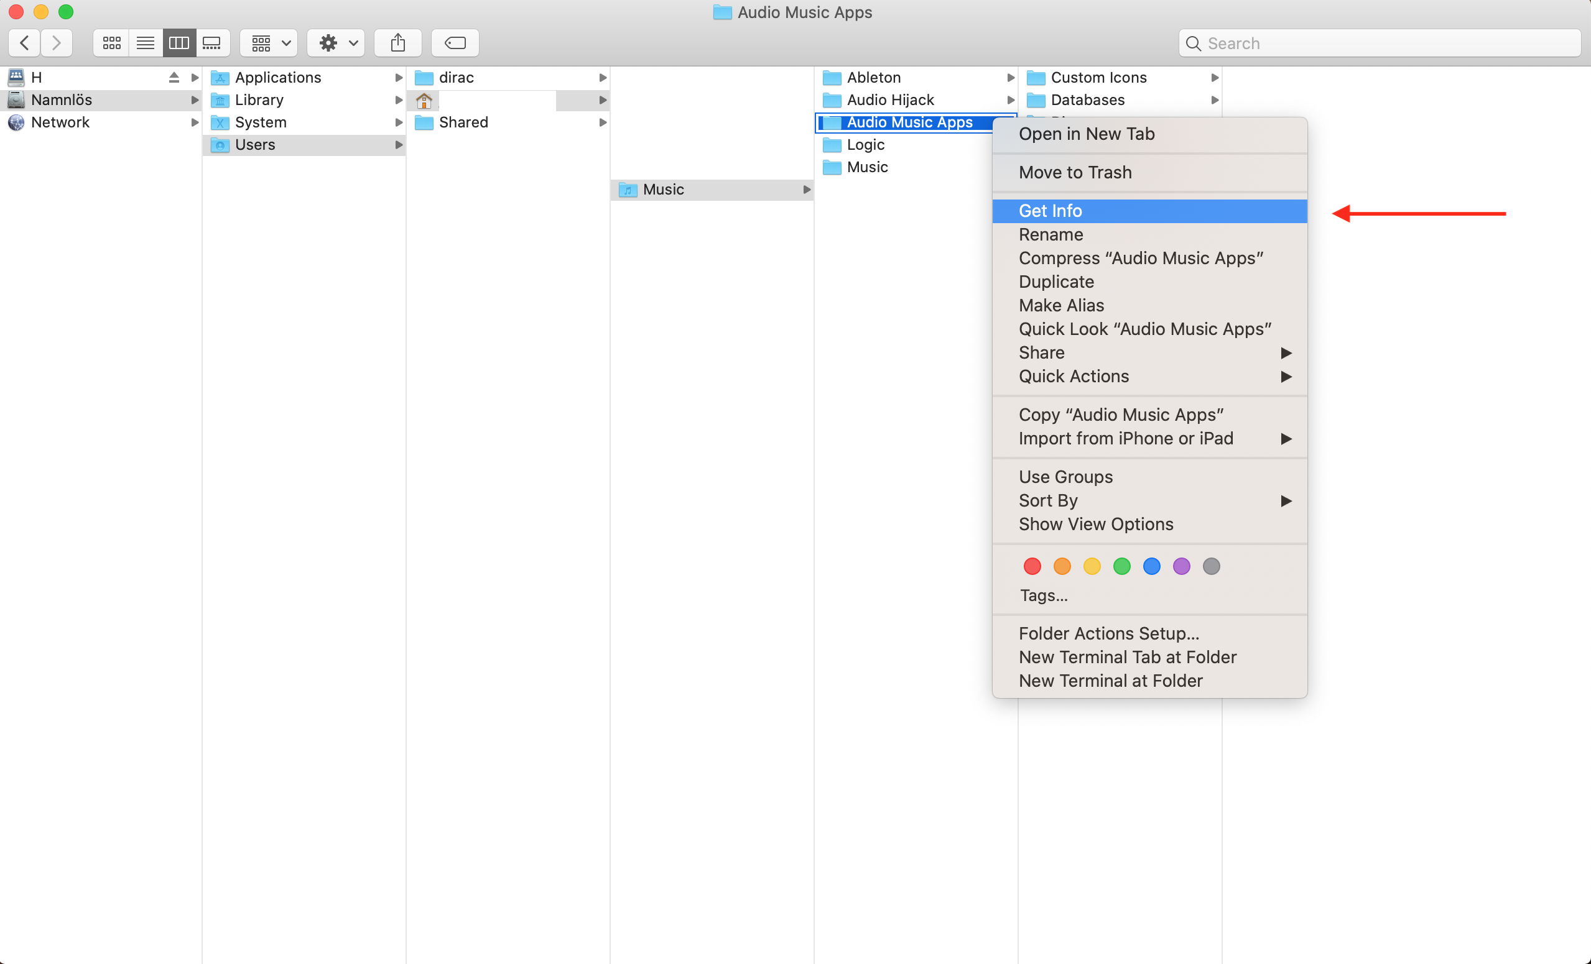Go forward with the right chevron button

(57, 44)
